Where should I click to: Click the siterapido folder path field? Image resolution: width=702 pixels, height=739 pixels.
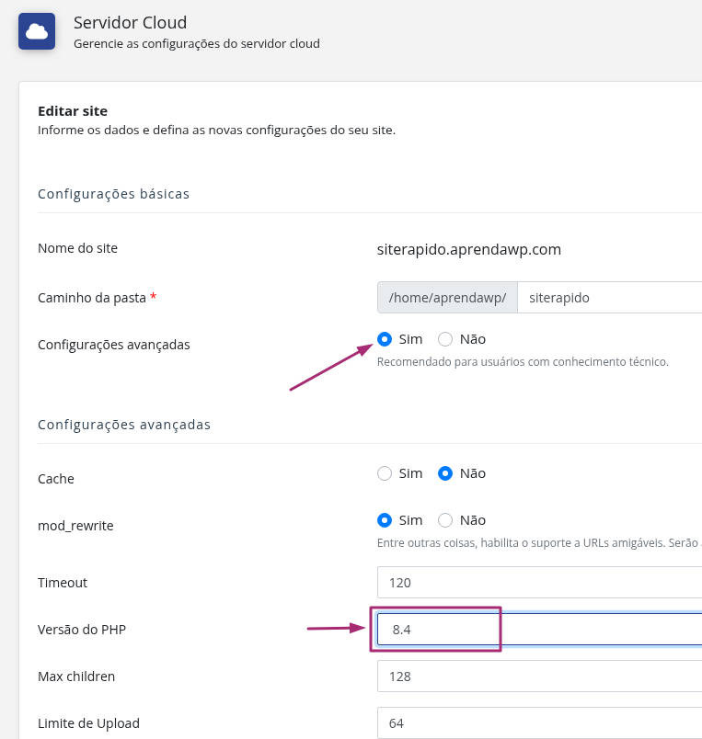(609, 298)
